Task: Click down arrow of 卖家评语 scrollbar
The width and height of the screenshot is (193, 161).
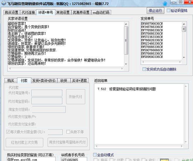Action: (126, 64)
